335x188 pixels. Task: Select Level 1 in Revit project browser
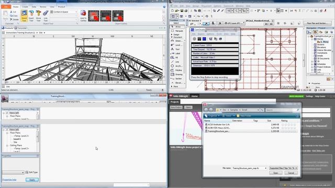(17, 139)
